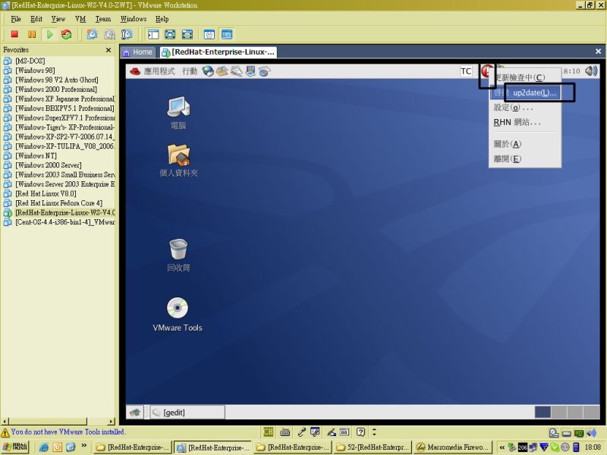Open the Team menu
The height and width of the screenshot is (455, 607).
pos(103,19)
